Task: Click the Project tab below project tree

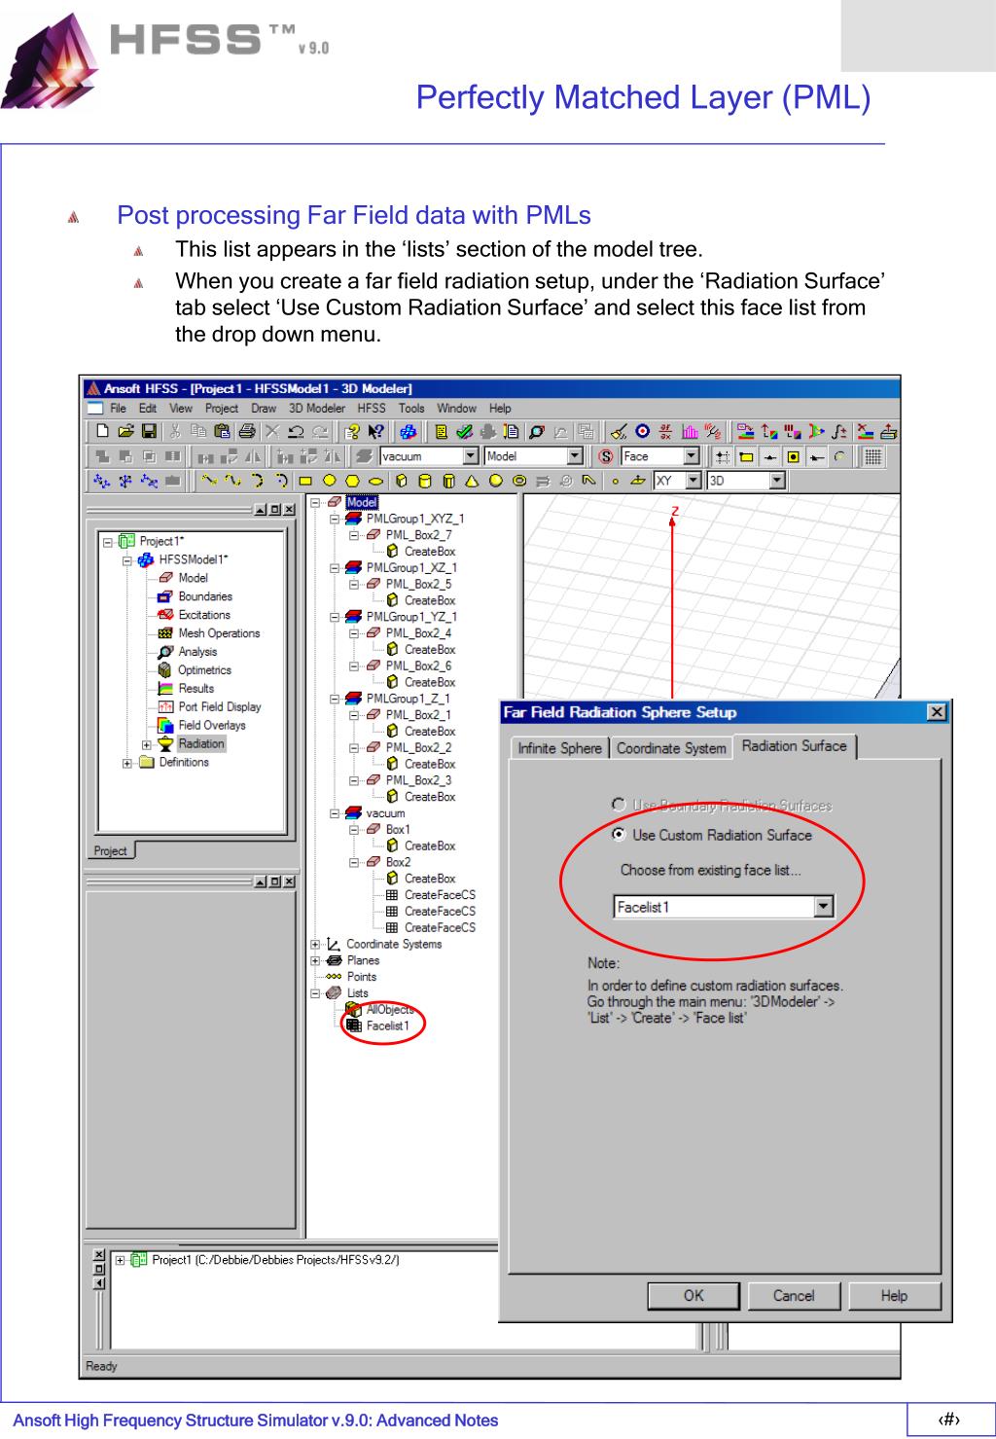Action: pos(110,851)
